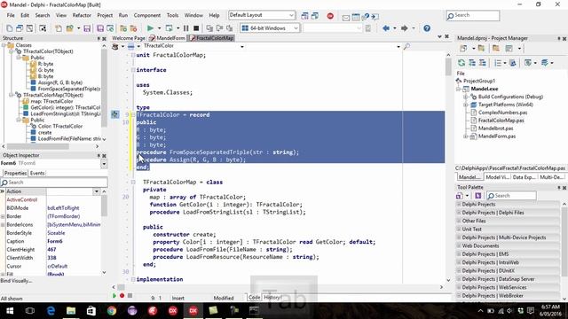Screen dimensions: 568x319
Task: Switch to the MandelForm editor tab
Action: click(x=168, y=38)
